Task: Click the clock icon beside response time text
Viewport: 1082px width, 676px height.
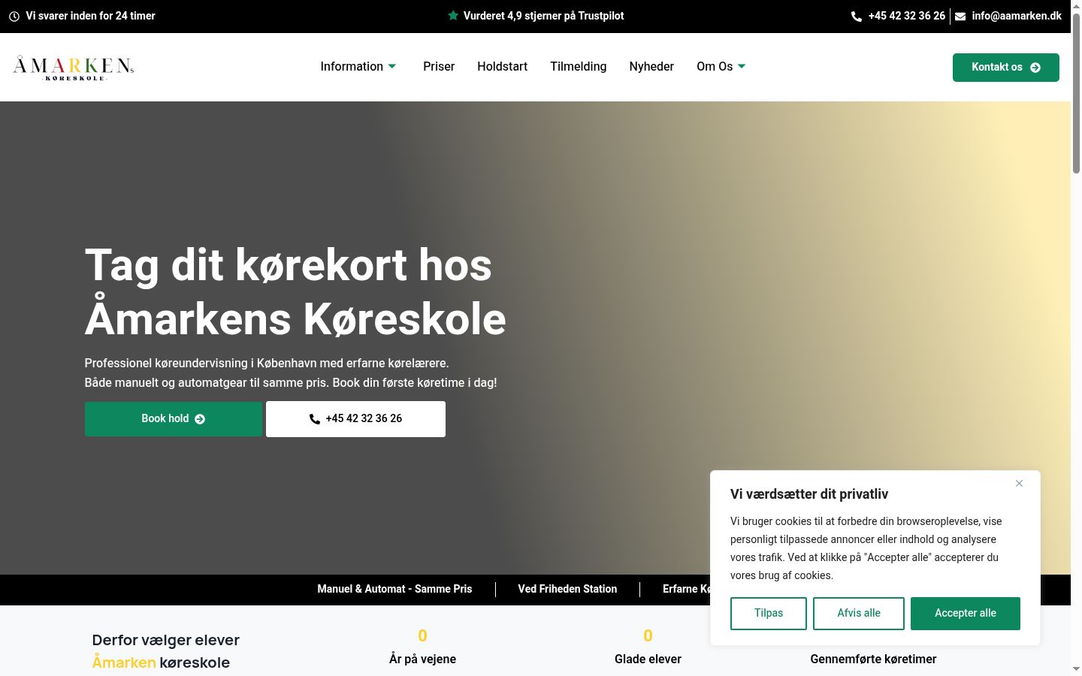Action: [14, 16]
